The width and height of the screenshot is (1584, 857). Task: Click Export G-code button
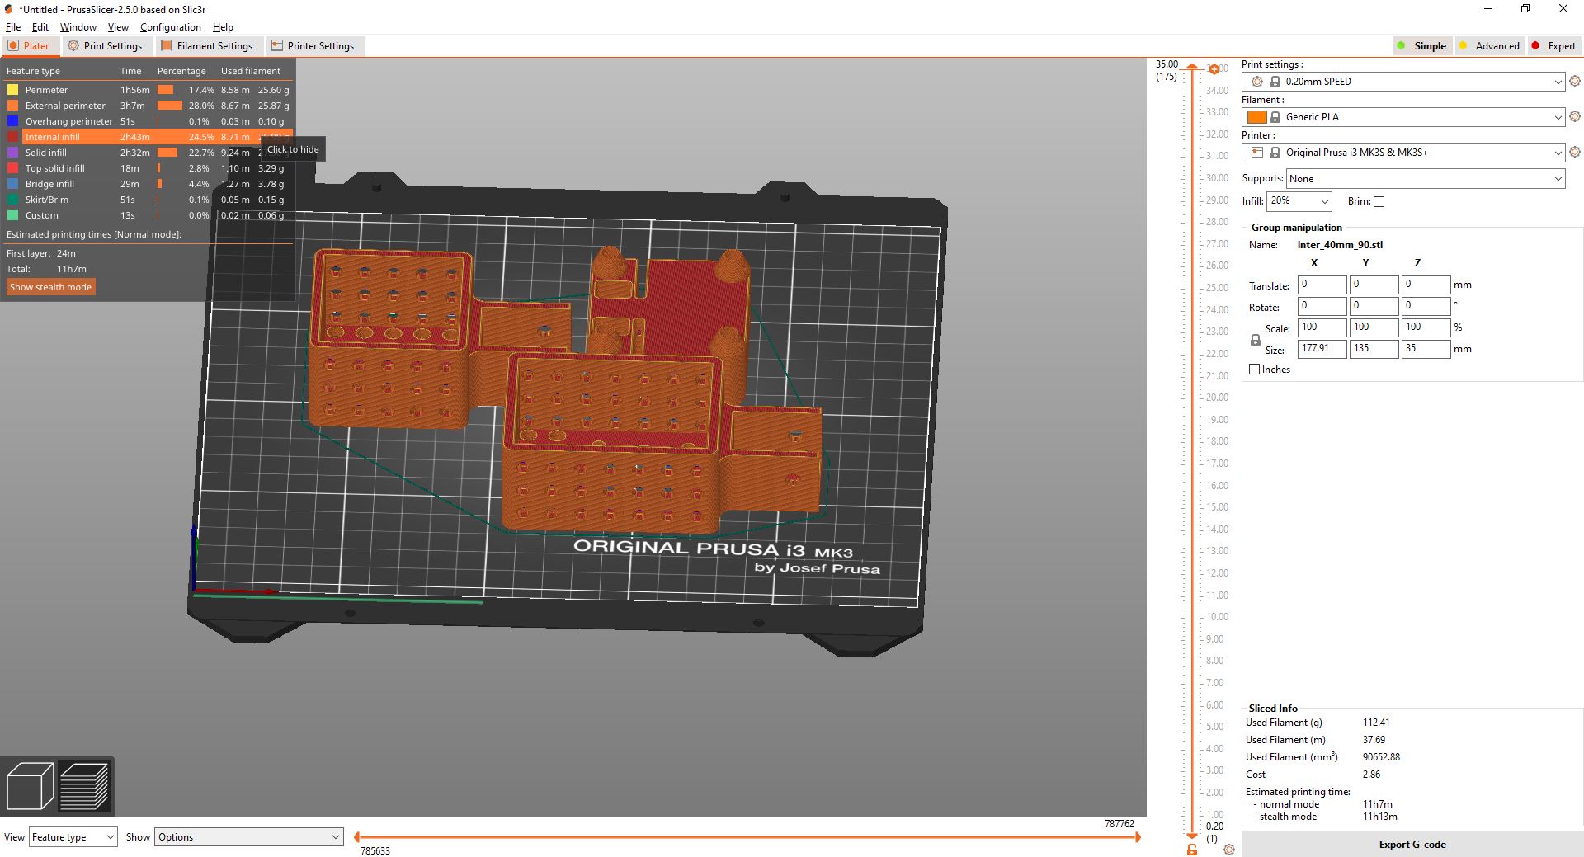point(1412,845)
